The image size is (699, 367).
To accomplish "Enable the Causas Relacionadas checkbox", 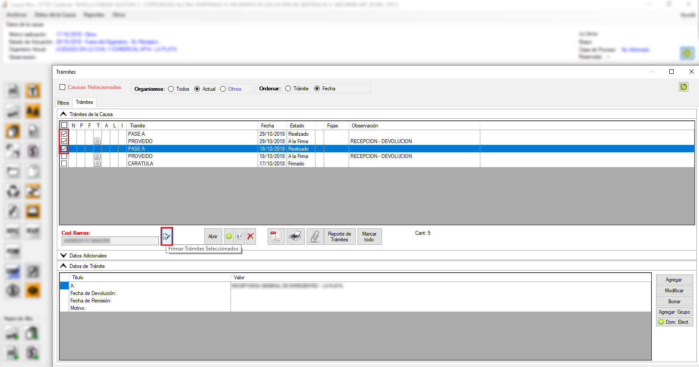I will 63,87.
